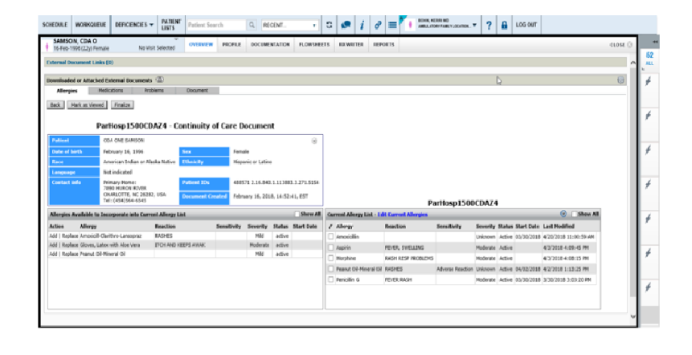Click the italic info icon

click(362, 26)
